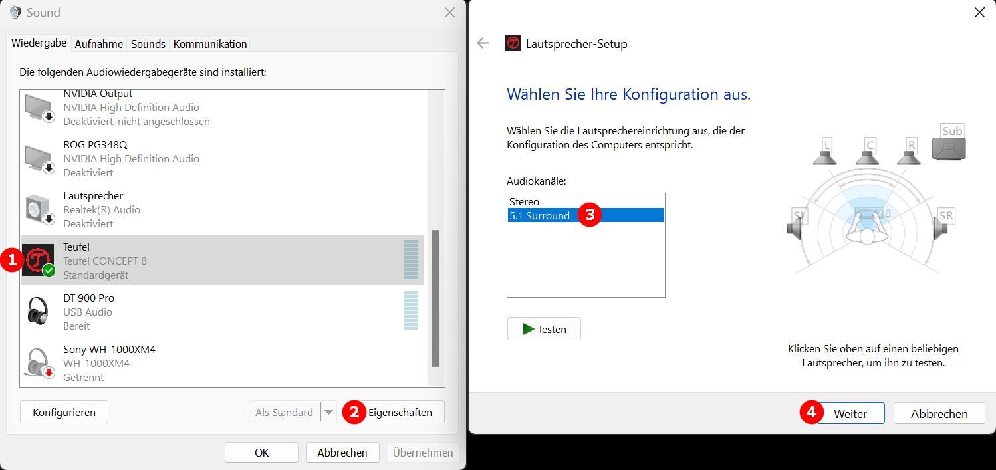Click the Sony WH-1000XM4 headset icon
This screenshot has width=996, height=470.
point(39,363)
